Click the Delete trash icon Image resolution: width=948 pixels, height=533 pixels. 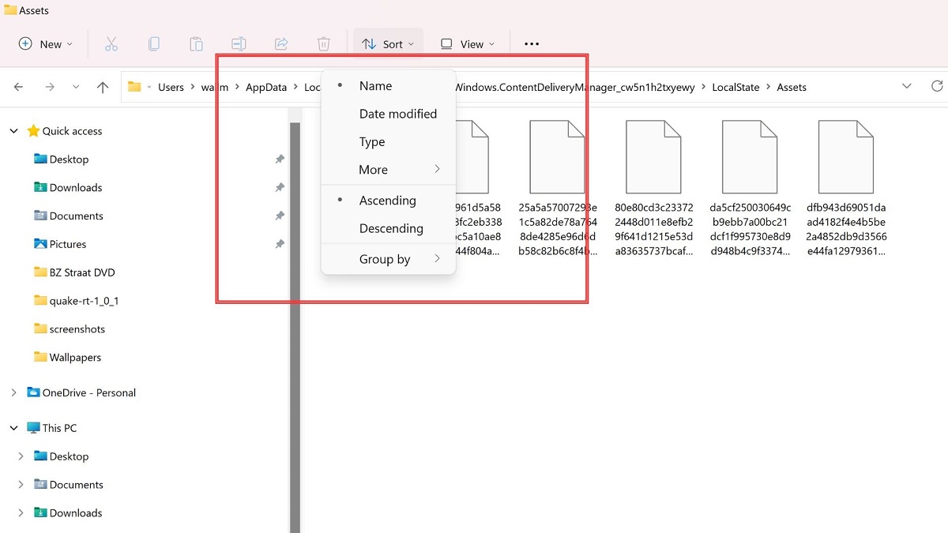click(x=324, y=43)
